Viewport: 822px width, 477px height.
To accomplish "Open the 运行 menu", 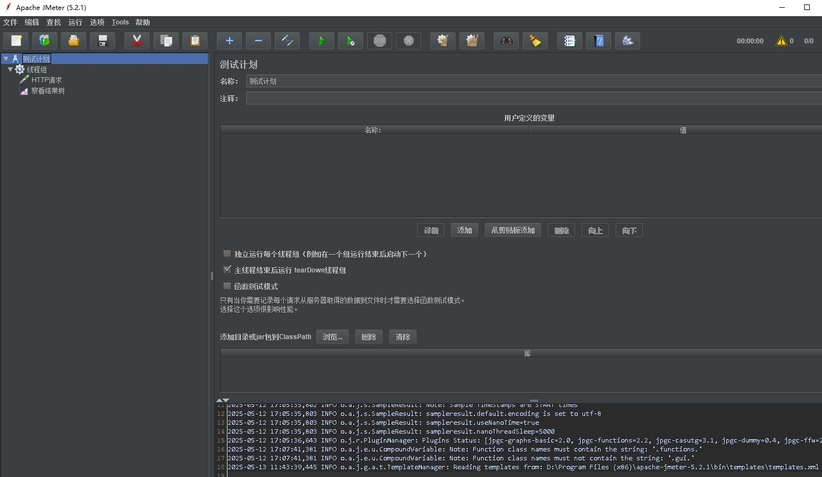I will (75, 22).
